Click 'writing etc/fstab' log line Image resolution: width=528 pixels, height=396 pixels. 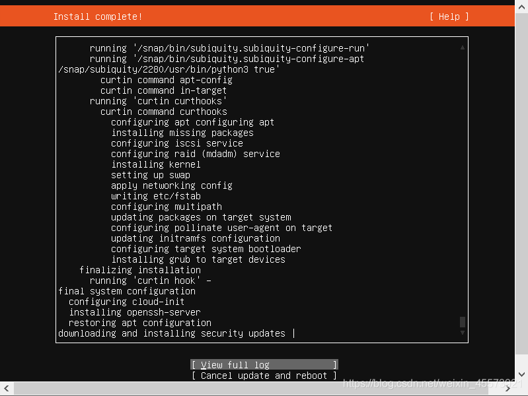(156, 196)
